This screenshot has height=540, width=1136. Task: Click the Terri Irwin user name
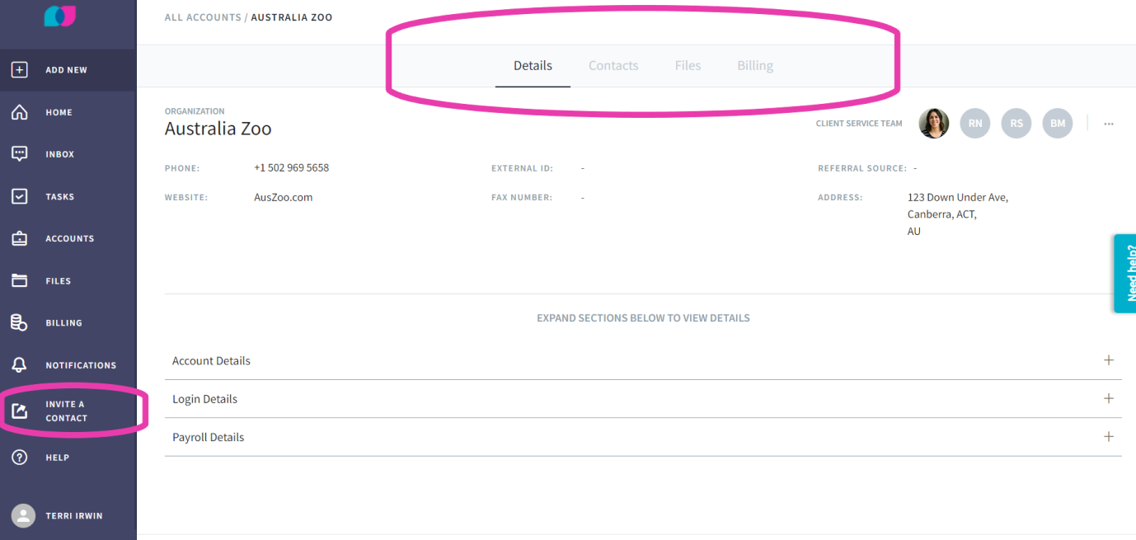coord(76,516)
